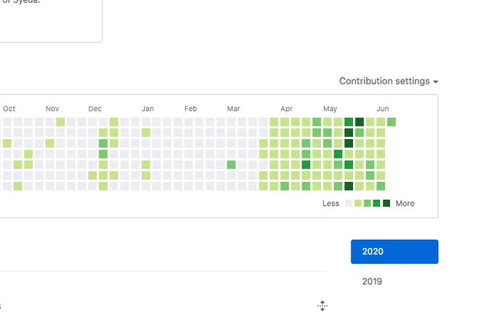Select the 2020 year button
This screenshot has width=494, height=328.
click(394, 252)
